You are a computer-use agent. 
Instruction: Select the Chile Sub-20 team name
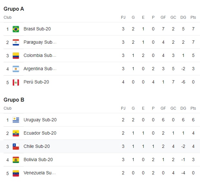37,146
